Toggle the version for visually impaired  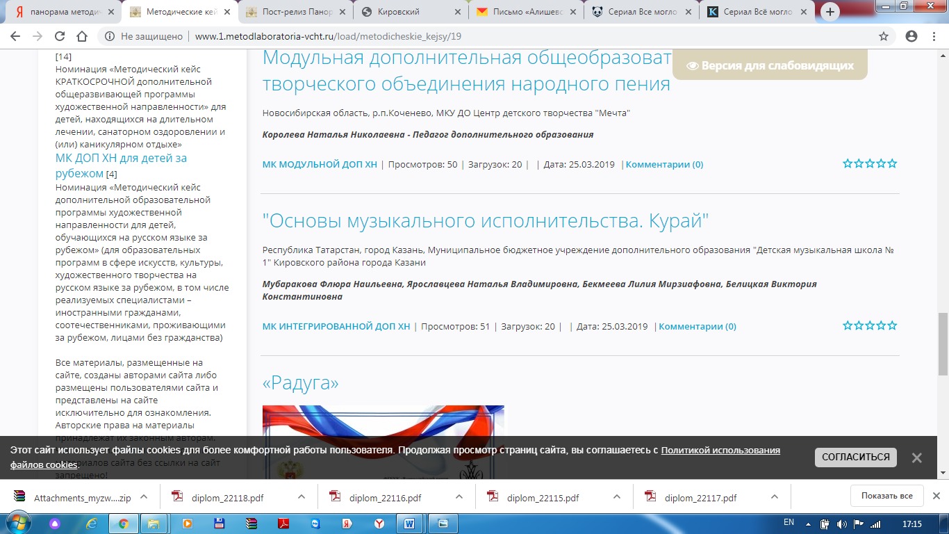770,66
